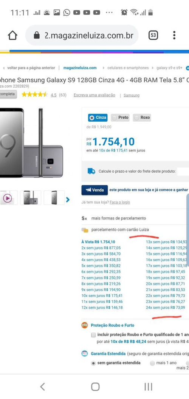
Task: Tap the Android home navigation icon
Action: coord(95,387)
